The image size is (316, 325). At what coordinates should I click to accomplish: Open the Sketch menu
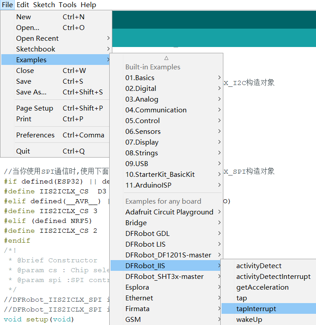click(x=44, y=5)
